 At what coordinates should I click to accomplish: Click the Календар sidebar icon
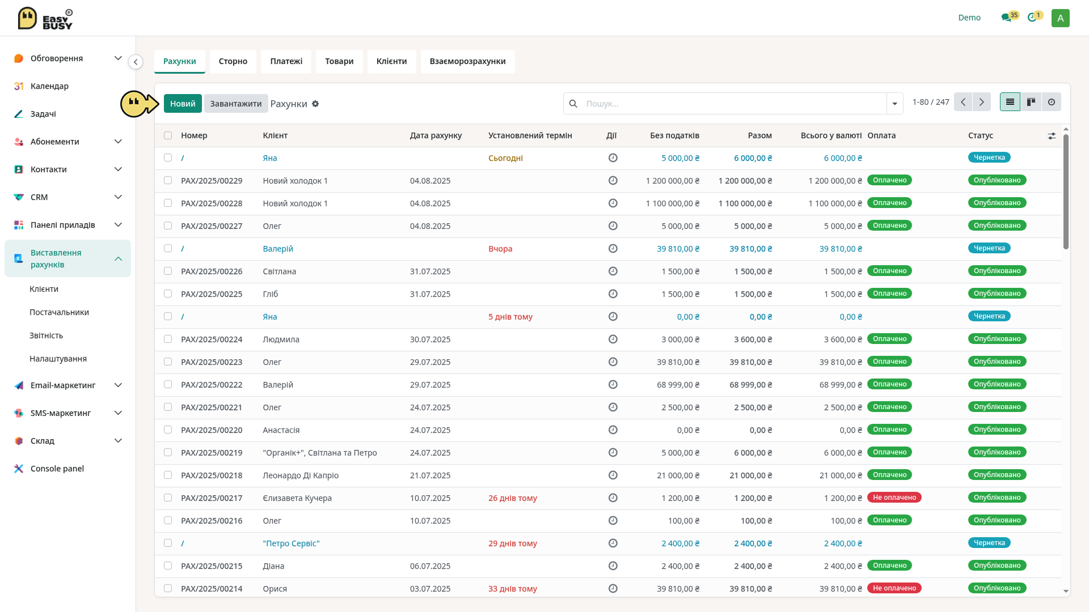(19, 86)
